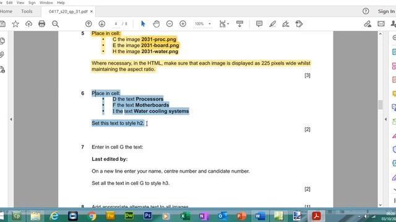Select the highlighter pen tool
The width and height of the screenshot is (396, 222).
[x=272, y=24]
